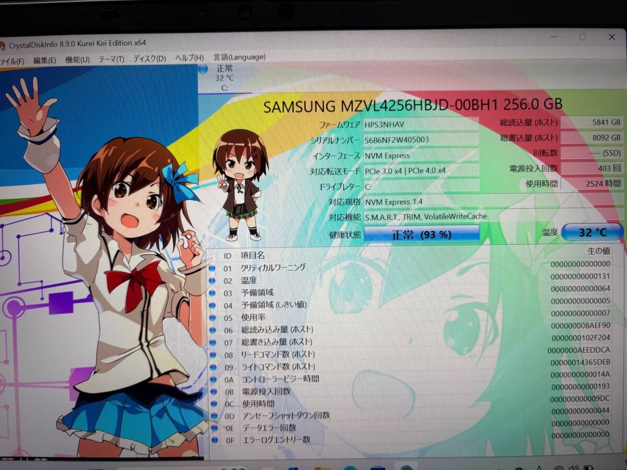The height and width of the screenshot is (470, 627).
Task: Select the データエラー回数 attribute text
Action: (x=269, y=428)
